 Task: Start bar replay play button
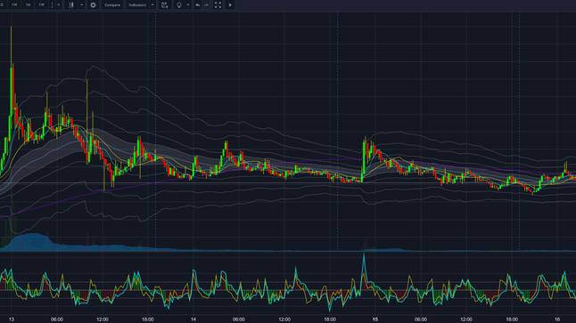[230, 5]
